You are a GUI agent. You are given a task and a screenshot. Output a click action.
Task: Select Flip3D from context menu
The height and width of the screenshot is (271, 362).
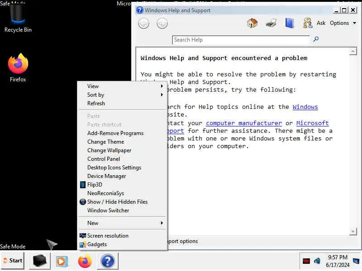click(x=122, y=185)
